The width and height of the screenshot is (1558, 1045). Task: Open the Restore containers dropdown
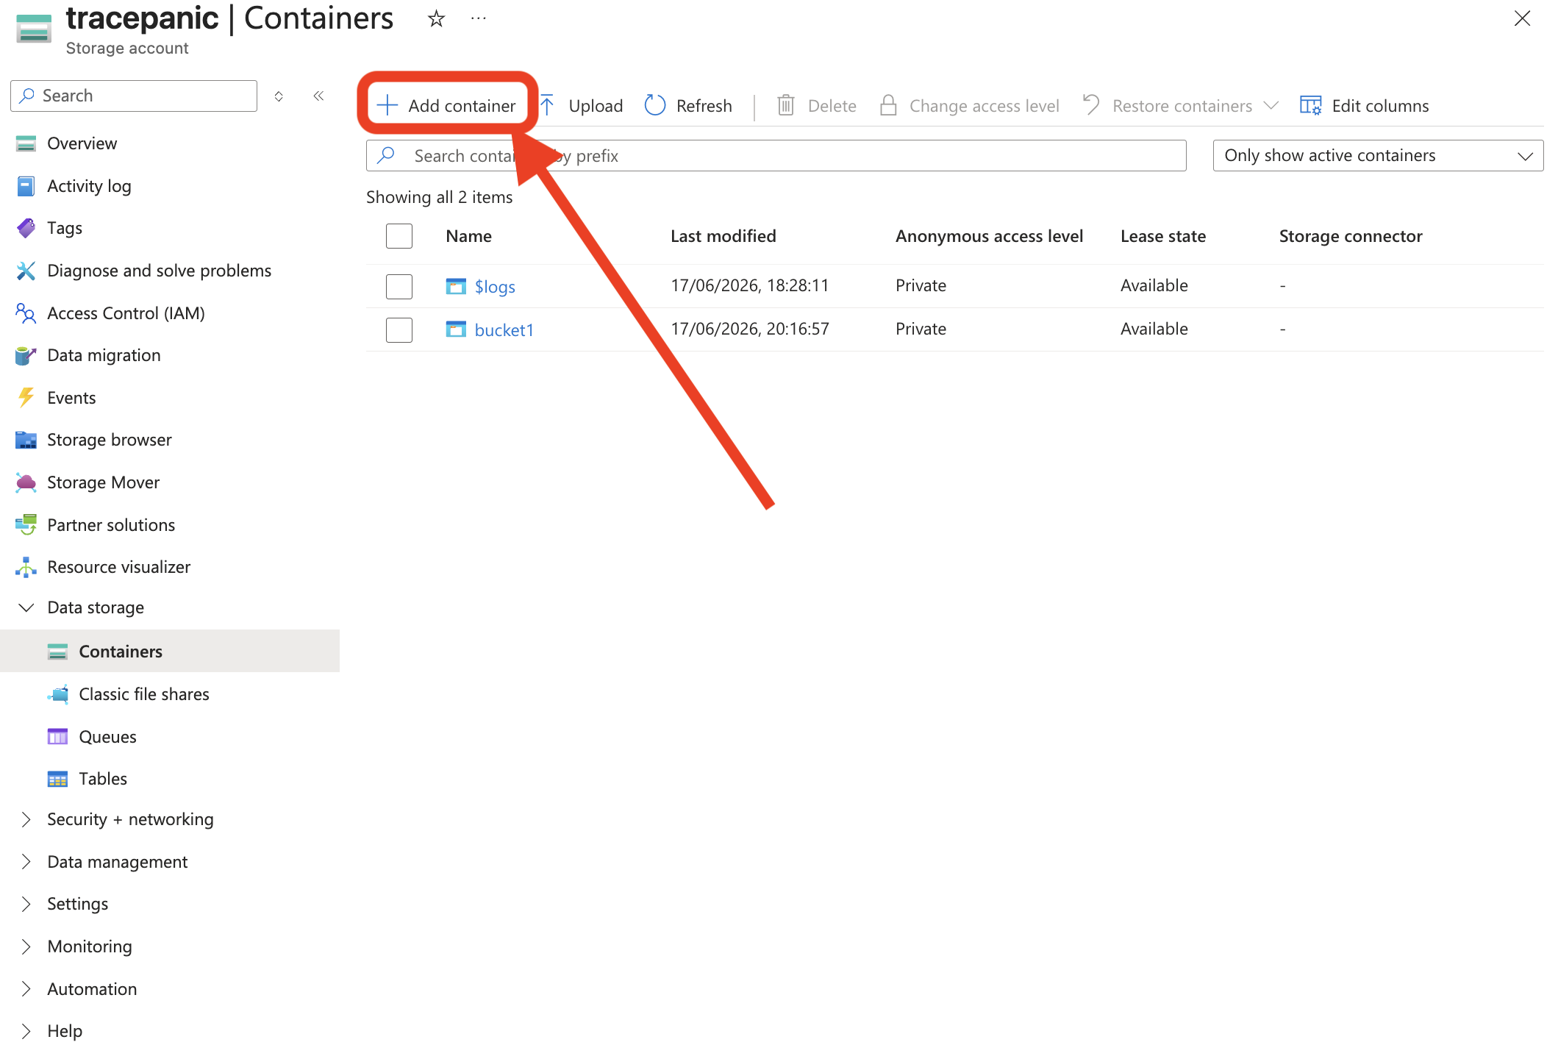[x=1181, y=106]
